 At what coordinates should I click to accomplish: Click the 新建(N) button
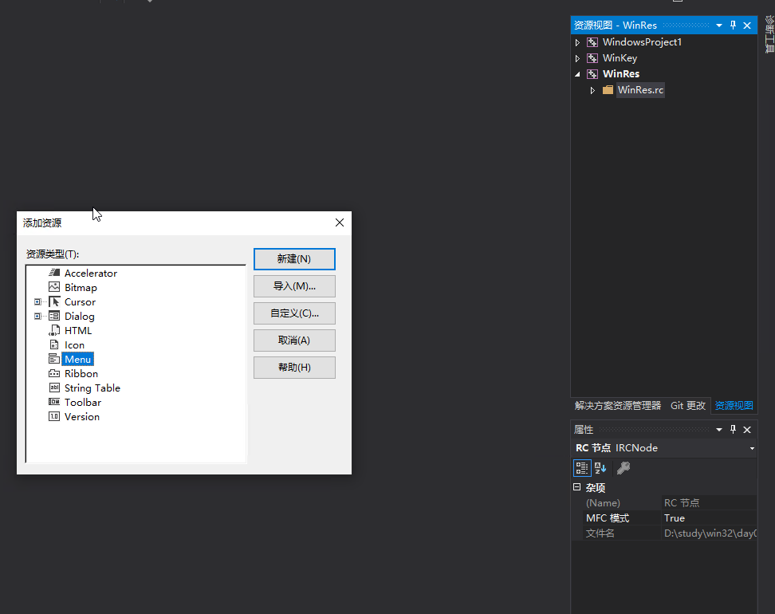294,259
